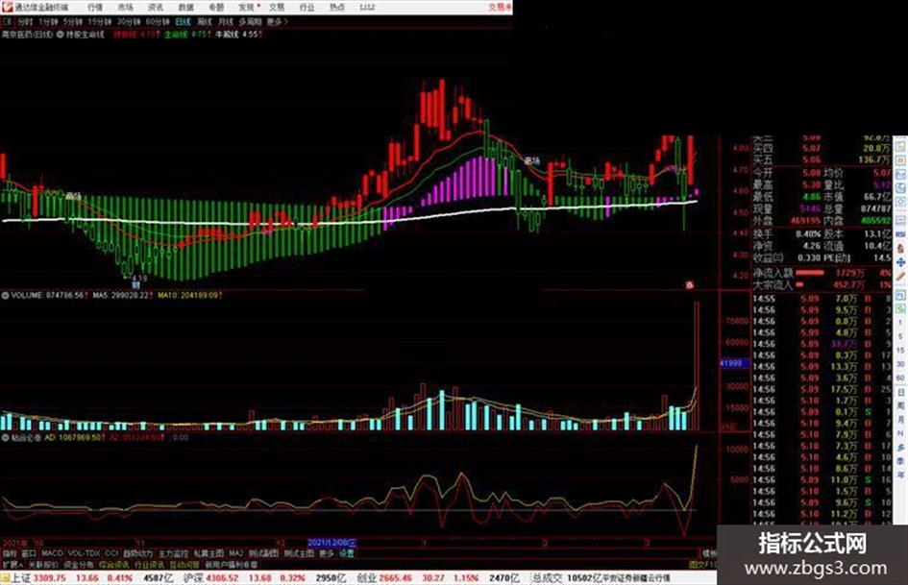Viewport: 908px width, 585px height.
Task: Open the 行业资讯 tab
Action: point(149,565)
